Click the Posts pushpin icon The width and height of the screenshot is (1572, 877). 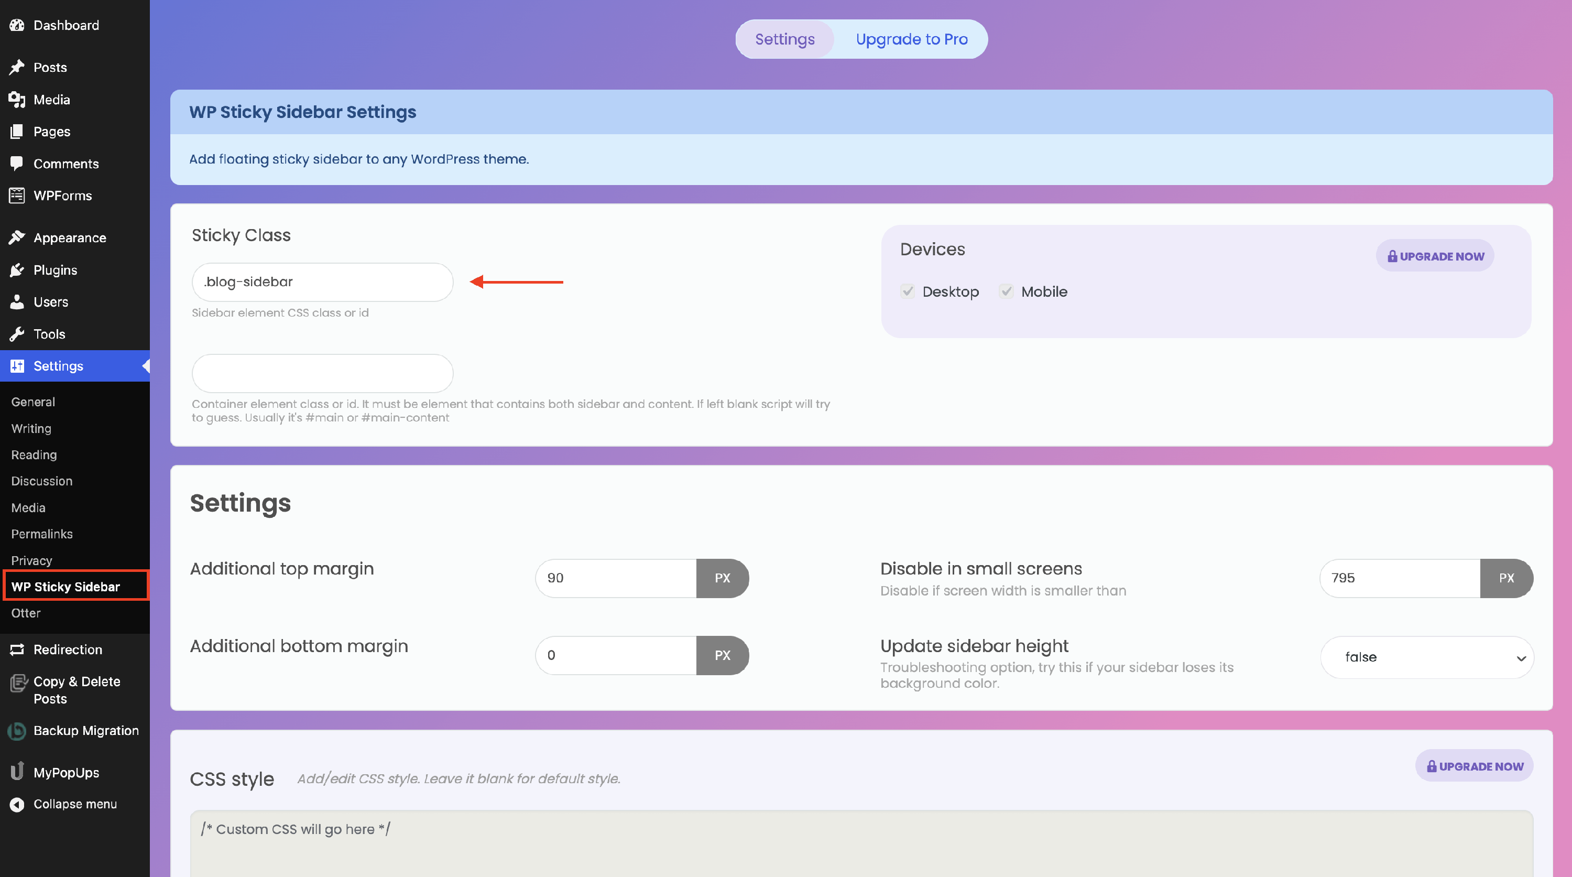tap(17, 67)
